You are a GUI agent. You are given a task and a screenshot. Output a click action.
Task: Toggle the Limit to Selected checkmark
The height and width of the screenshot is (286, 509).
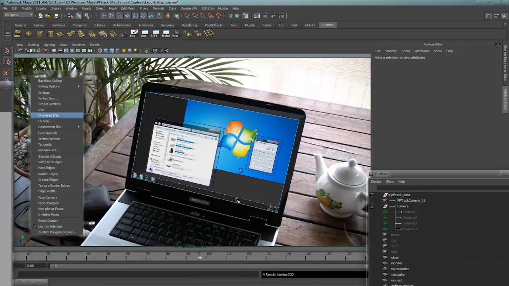coord(35,226)
